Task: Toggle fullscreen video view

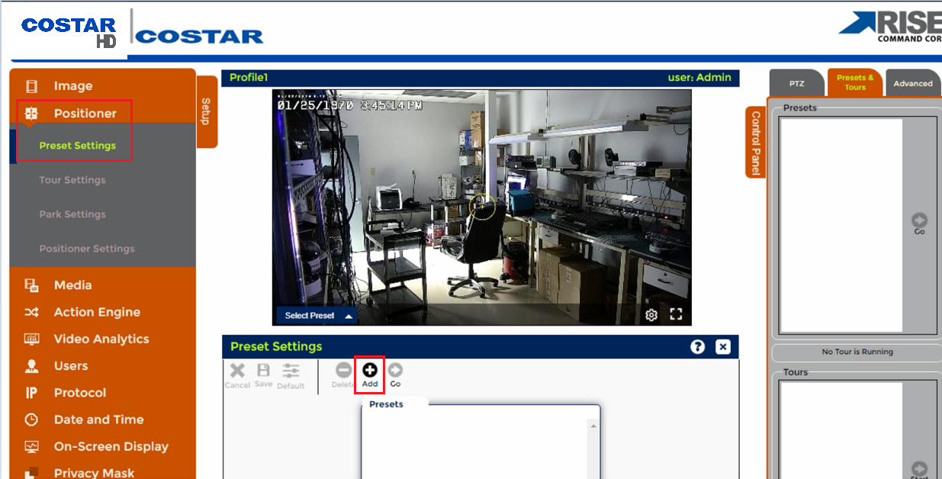Action: (x=676, y=314)
